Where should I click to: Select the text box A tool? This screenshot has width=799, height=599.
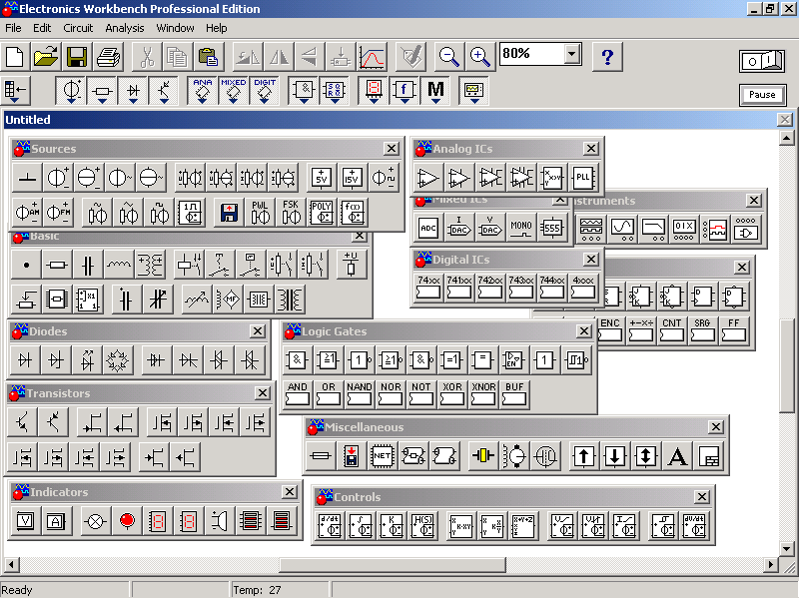coord(677,456)
